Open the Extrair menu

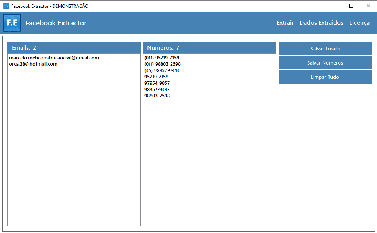[x=285, y=23]
